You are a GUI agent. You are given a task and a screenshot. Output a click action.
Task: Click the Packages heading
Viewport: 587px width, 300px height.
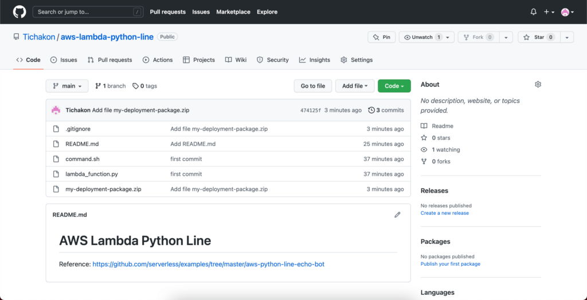436,242
